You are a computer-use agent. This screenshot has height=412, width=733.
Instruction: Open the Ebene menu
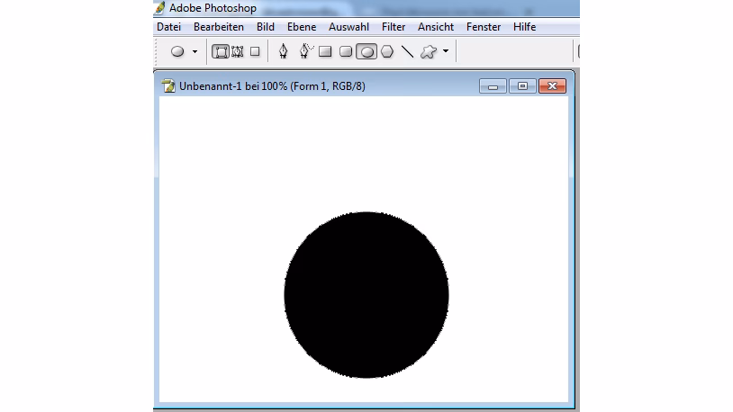(x=302, y=27)
